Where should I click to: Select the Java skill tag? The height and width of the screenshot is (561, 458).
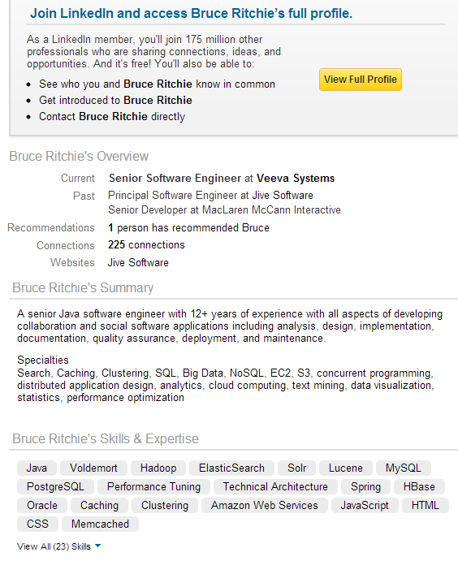pyautogui.click(x=37, y=468)
